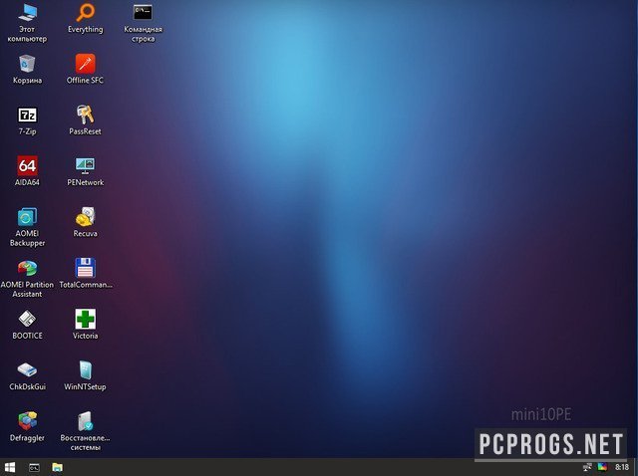Launch PENetwork manager icon
The height and width of the screenshot is (476, 638).
tap(85, 171)
